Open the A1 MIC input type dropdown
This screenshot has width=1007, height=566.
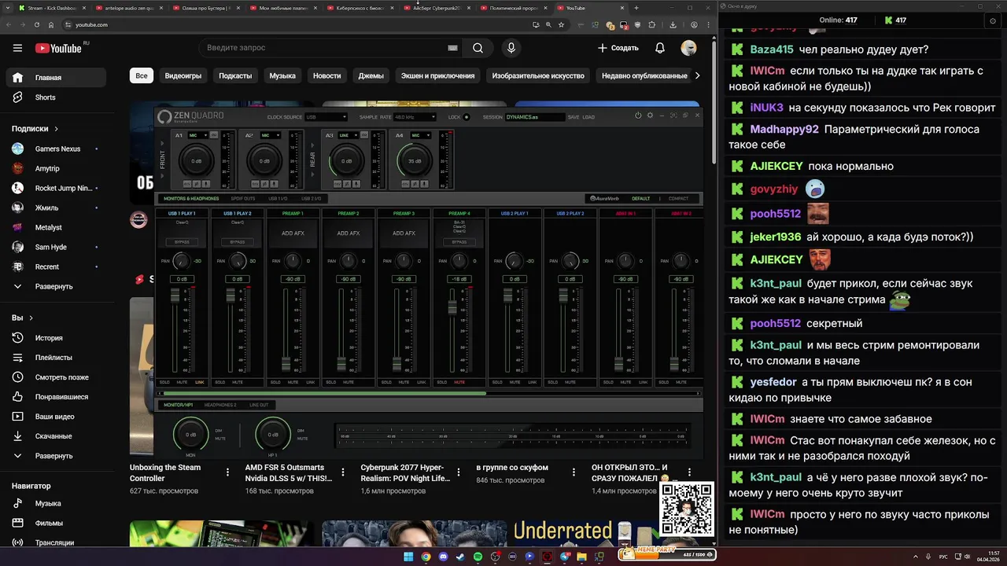(x=198, y=135)
